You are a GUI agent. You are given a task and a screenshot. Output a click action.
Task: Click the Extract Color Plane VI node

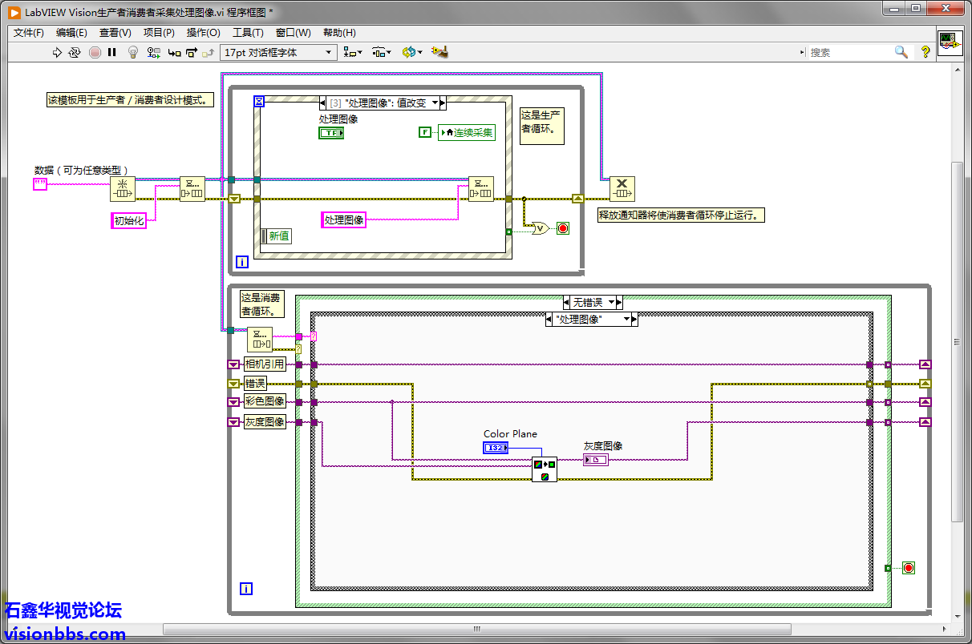[544, 469]
